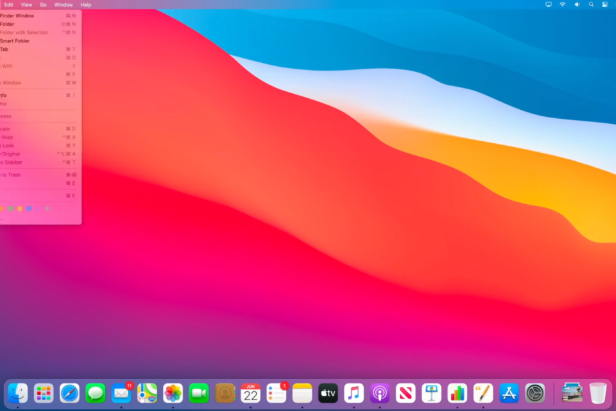The width and height of the screenshot is (616, 411).
Task: Open the Trash in the Dock
Action: pyautogui.click(x=598, y=392)
